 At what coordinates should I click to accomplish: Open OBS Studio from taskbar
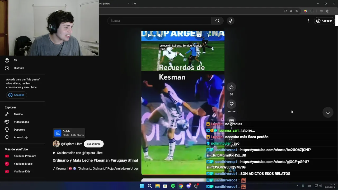click(196, 186)
